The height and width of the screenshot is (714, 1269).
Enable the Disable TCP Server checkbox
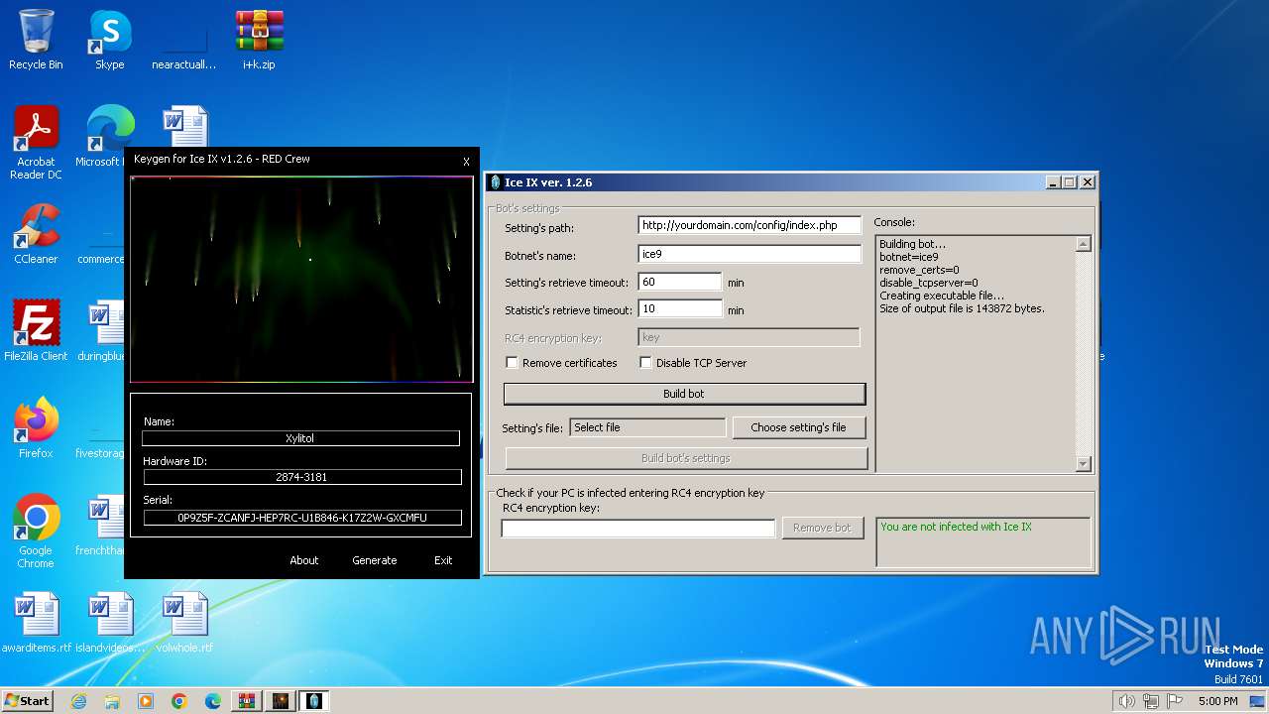click(x=645, y=363)
